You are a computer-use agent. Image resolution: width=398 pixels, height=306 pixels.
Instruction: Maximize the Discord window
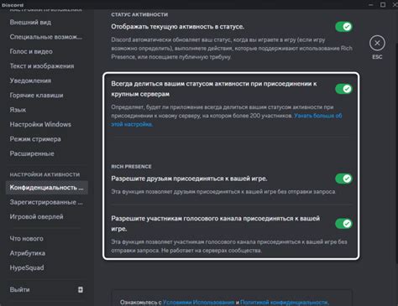[383, 5]
